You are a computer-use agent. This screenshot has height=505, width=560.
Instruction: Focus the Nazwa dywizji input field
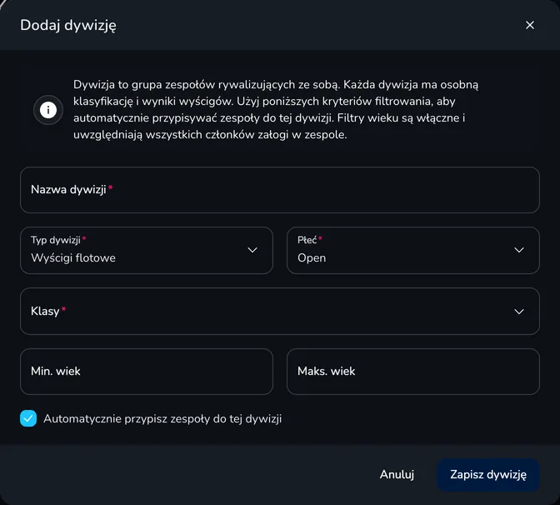280,190
